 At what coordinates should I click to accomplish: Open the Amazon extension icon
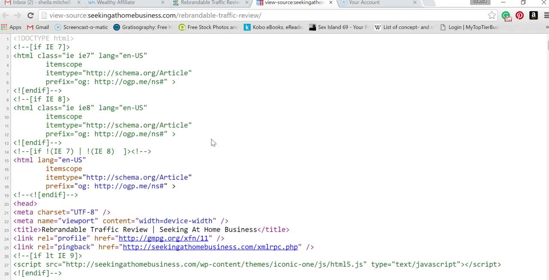534,15
